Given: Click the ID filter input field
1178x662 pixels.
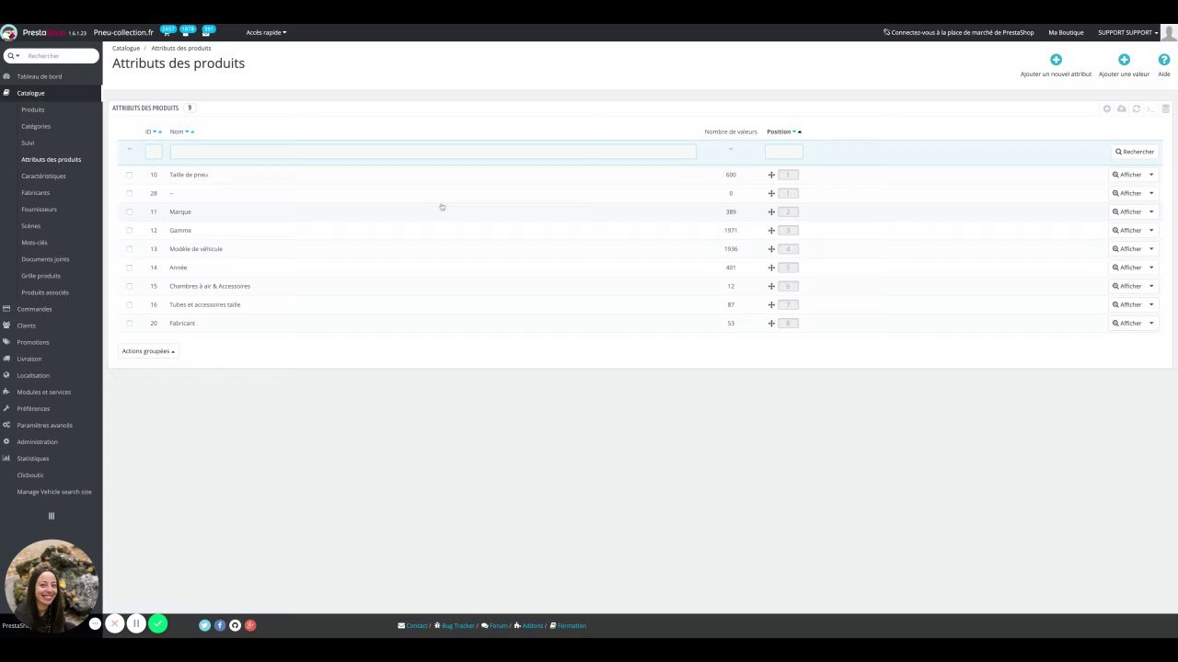Looking at the screenshot, I should coord(154,152).
